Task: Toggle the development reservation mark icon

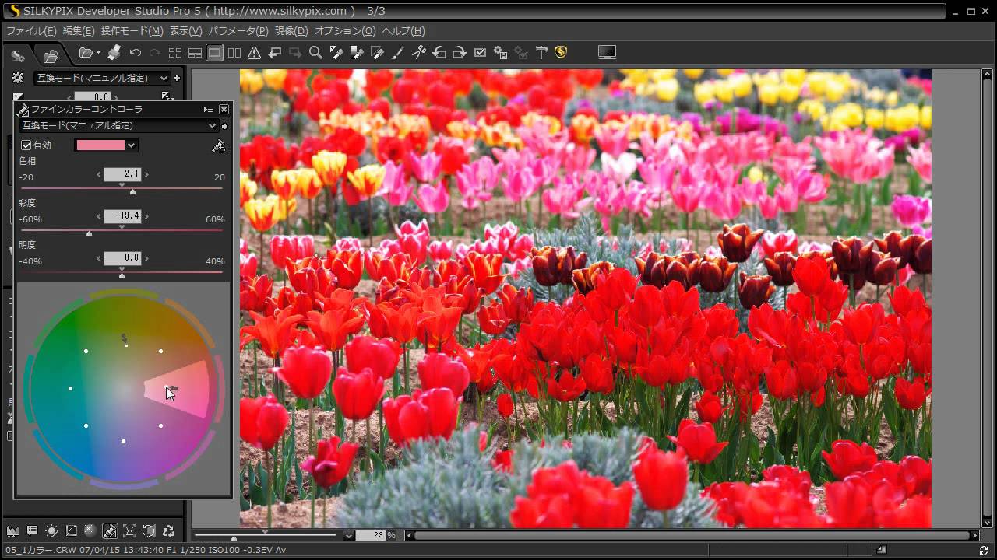Action: point(480,53)
